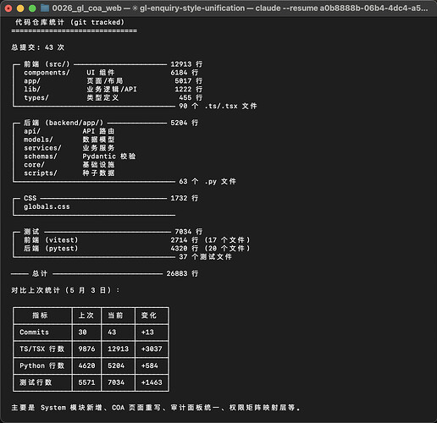Click the '5571' previous test lines cell
This screenshot has height=423, width=437.
86,382
